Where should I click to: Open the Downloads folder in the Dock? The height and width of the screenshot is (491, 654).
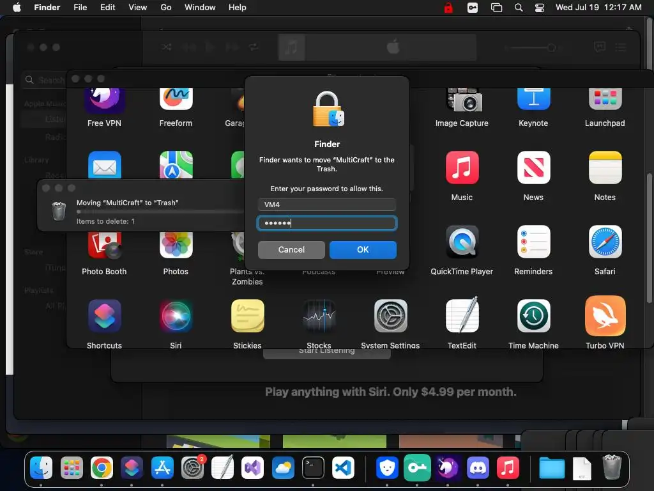551,467
